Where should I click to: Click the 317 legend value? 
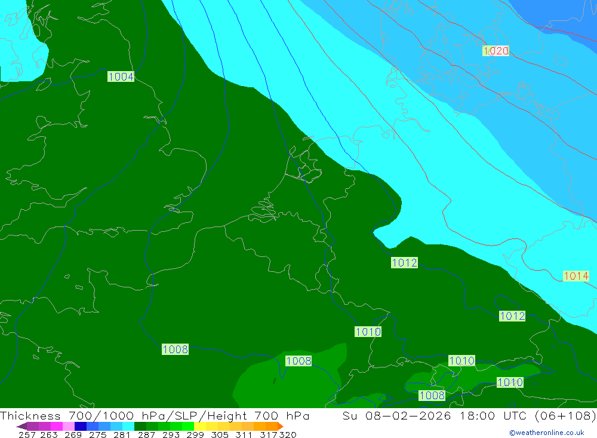coord(269,434)
